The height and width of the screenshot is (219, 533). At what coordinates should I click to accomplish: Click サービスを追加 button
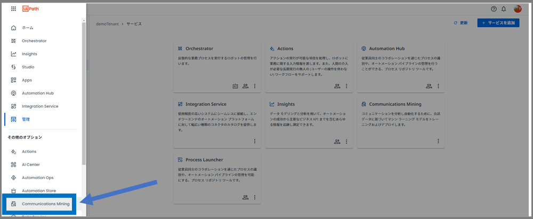click(x=498, y=23)
